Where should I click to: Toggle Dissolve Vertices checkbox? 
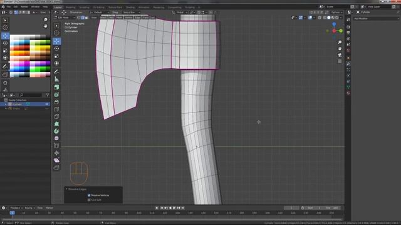pyautogui.click(x=89, y=196)
